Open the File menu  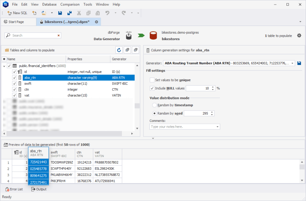coord(15,4)
